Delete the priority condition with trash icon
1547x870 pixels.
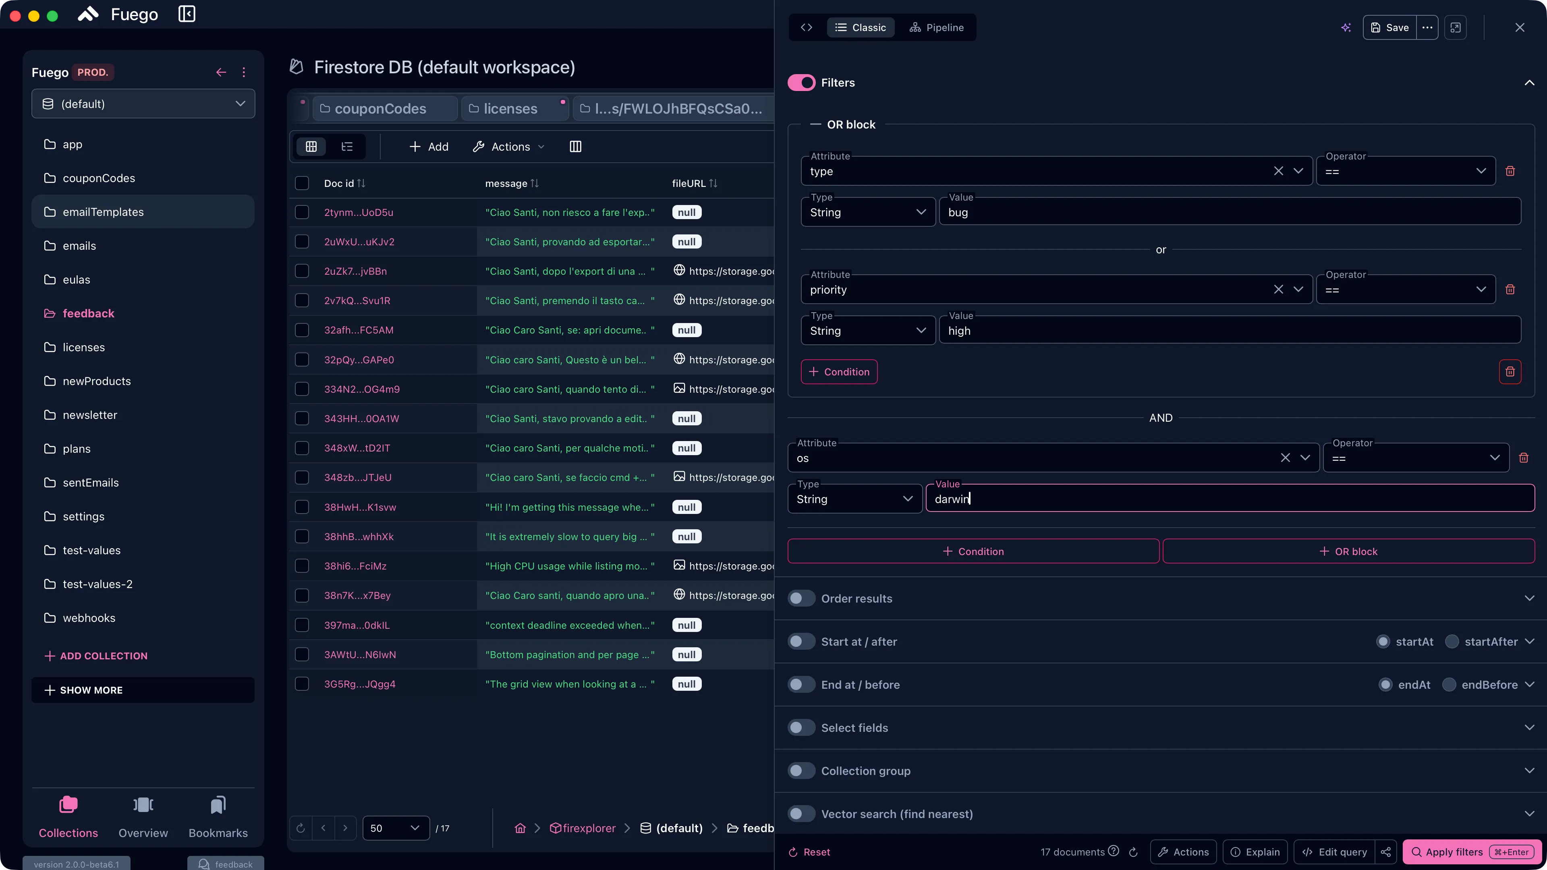click(x=1510, y=290)
